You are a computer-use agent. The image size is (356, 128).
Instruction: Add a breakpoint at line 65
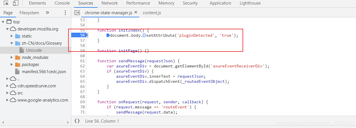[82, 81]
